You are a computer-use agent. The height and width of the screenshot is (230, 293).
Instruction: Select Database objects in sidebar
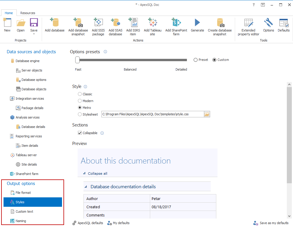point(31,89)
